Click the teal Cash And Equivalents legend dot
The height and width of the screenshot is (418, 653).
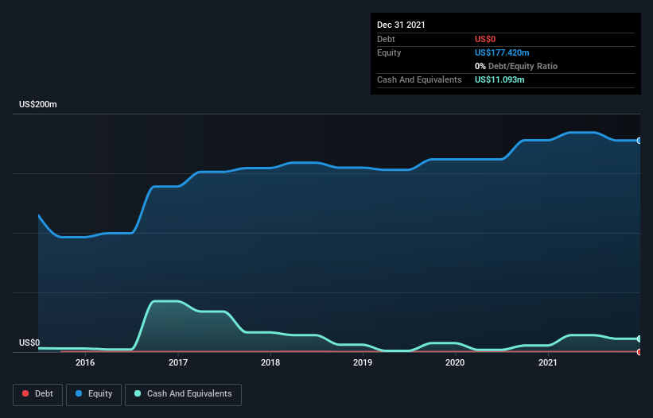click(138, 393)
